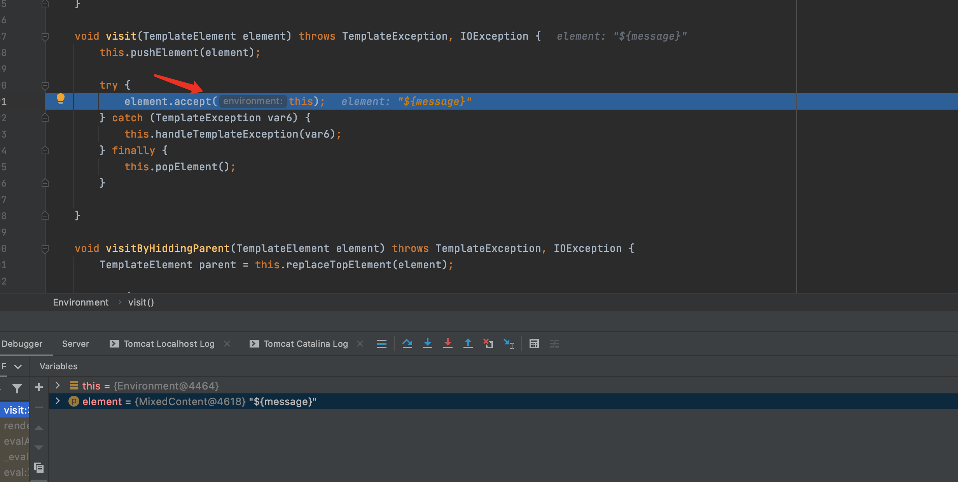Expand the 'element' MixedContent variable node
The image size is (958, 482).
click(x=58, y=401)
